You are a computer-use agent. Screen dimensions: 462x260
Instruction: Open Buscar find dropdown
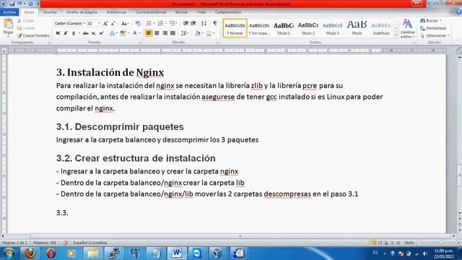tap(431, 21)
